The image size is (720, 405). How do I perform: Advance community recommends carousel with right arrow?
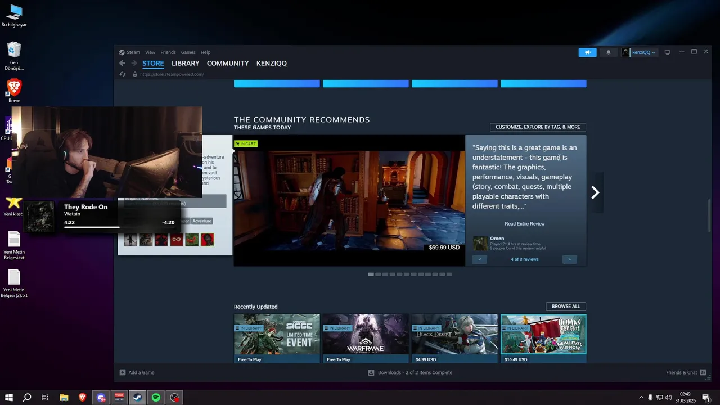(595, 192)
